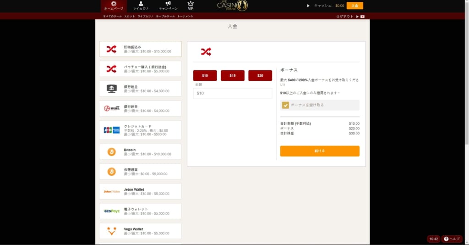Select the Vega Wallet star logo
Viewport: 469px width, 245px height.
point(112,231)
